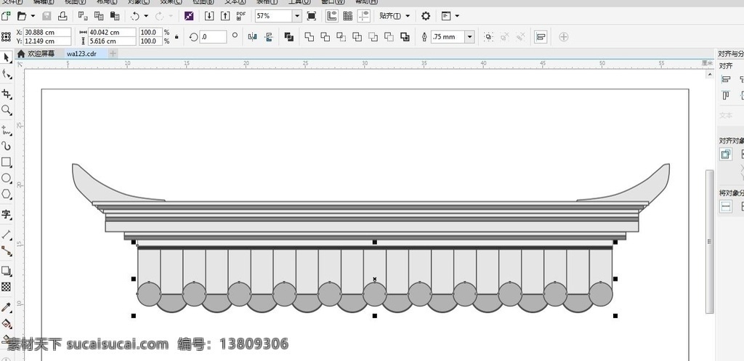Viewport: 744px width, 361px height.
Task: Click the Create boundary icon
Action: pos(405,36)
